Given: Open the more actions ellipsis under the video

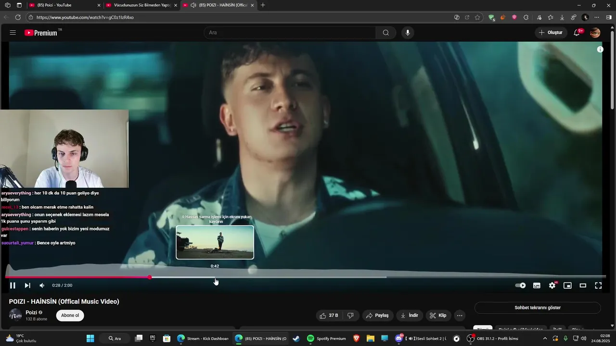Looking at the screenshot, I should pos(460,315).
